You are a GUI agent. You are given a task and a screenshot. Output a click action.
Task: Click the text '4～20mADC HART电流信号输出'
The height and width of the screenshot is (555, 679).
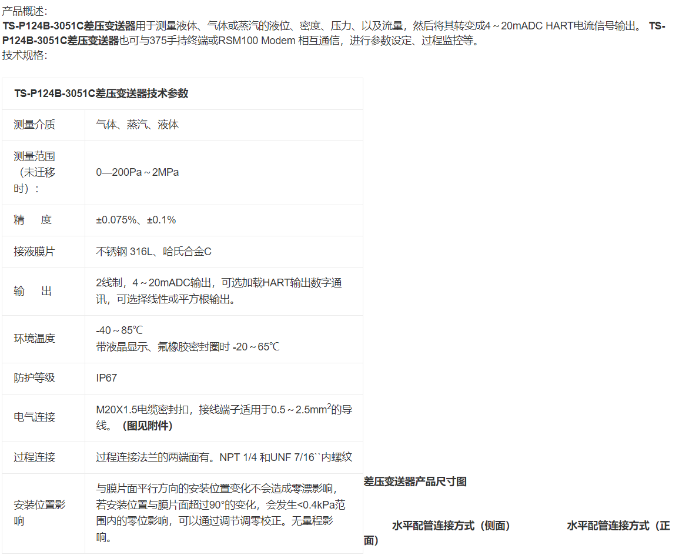point(560,26)
